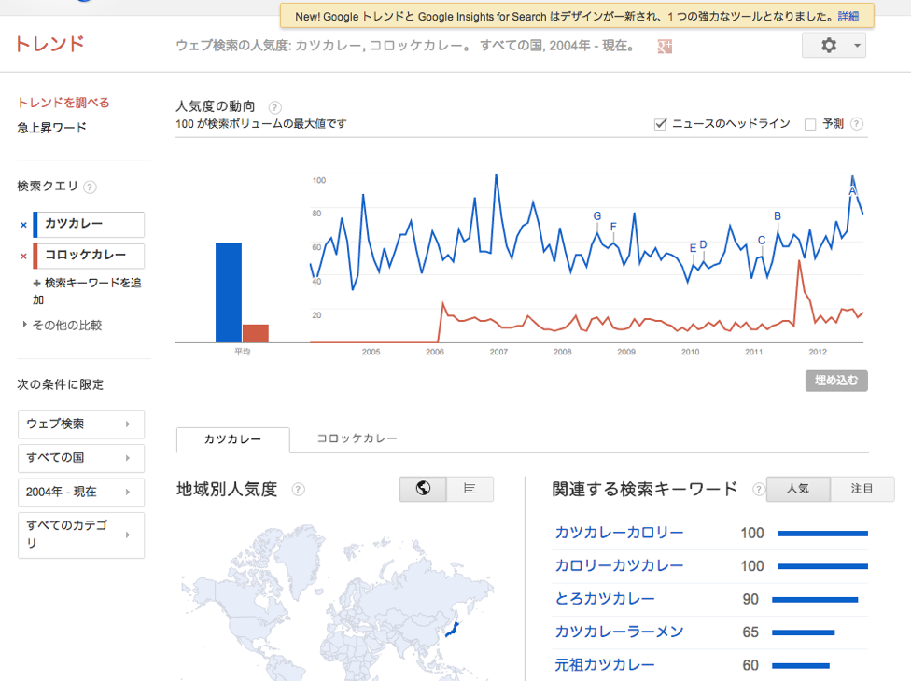Open help icon next to 予測

pos(856,124)
